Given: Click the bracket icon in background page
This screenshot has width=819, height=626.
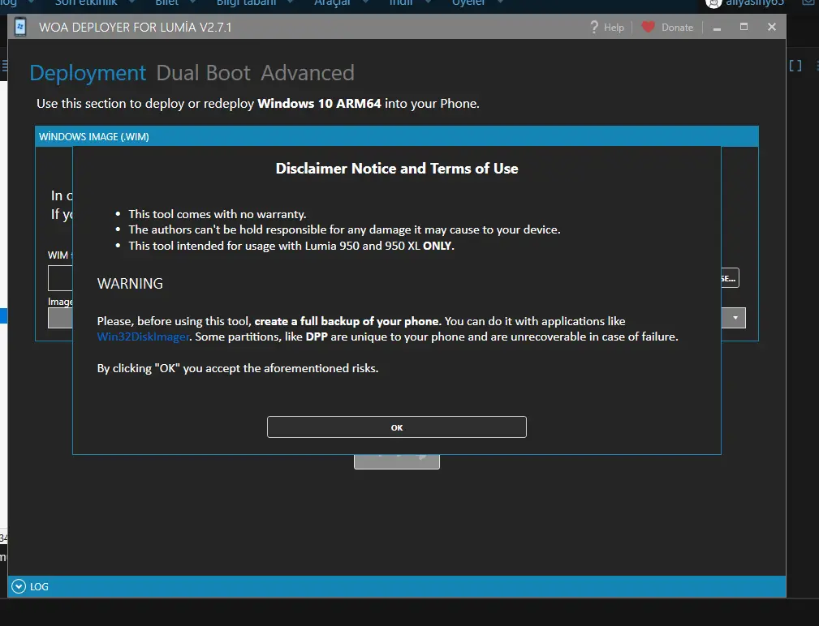Looking at the screenshot, I should pyautogui.click(x=795, y=66).
